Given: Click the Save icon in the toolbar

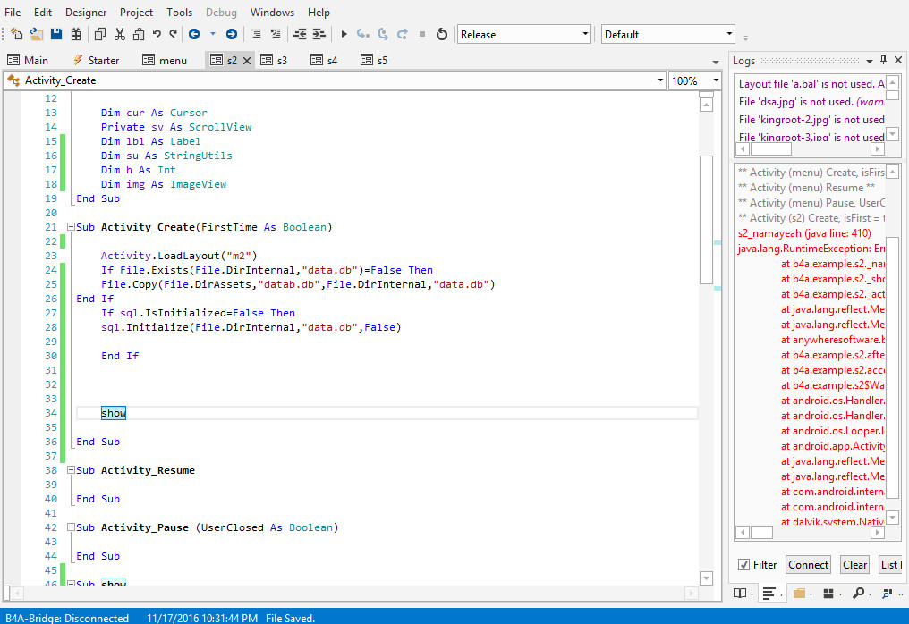Looking at the screenshot, I should click(56, 34).
